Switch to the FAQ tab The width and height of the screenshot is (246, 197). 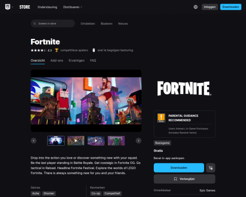click(93, 61)
